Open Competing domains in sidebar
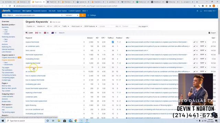 9,75
